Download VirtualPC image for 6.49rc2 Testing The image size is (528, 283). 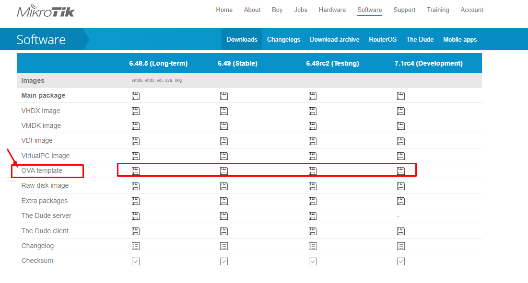pos(313,156)
